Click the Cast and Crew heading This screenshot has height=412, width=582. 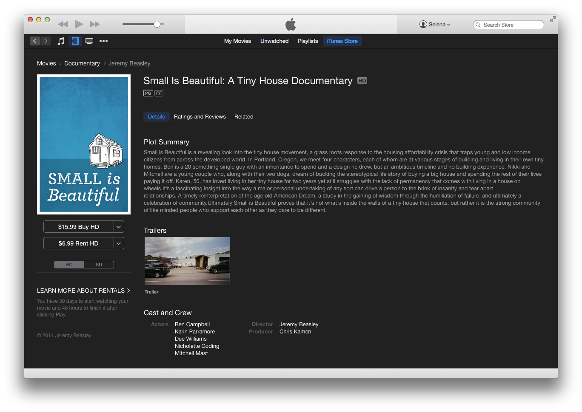pos(168,313)
